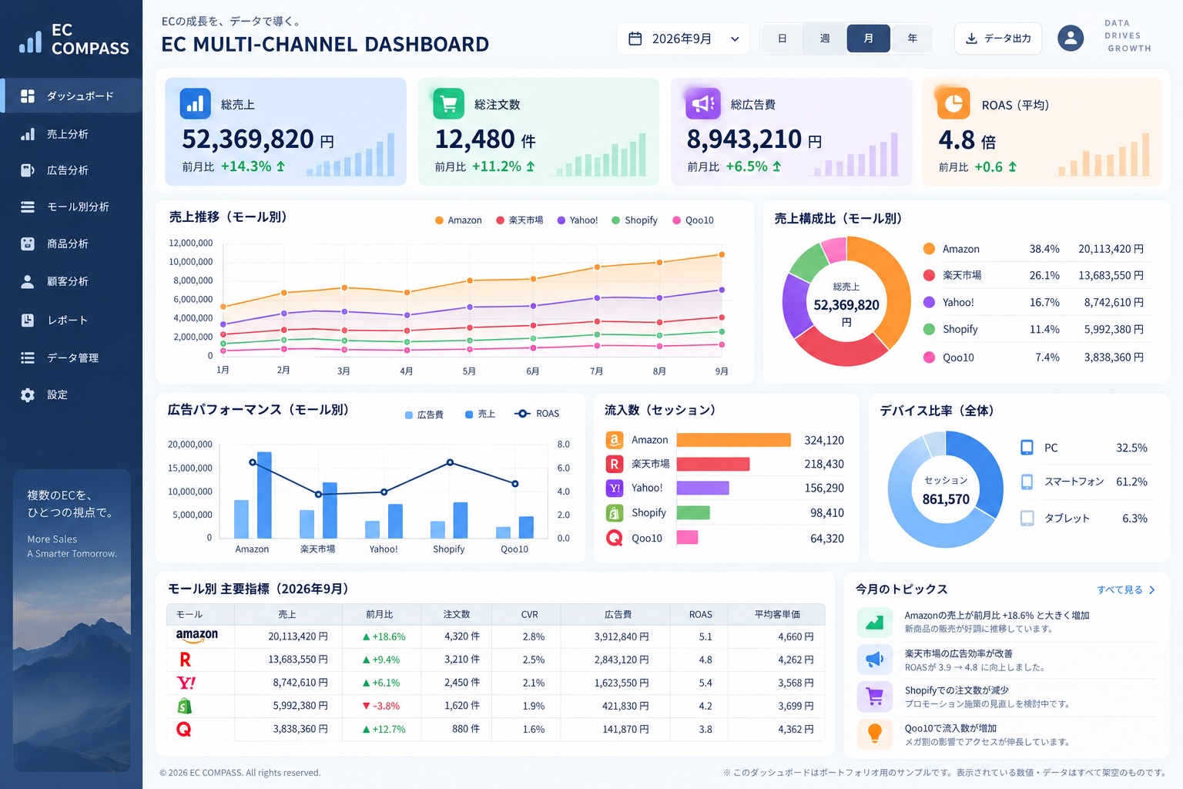The image size is (1183, 789).
Task: Click the Qoo10 icon in 流入数 list
Action: [615, 538]
